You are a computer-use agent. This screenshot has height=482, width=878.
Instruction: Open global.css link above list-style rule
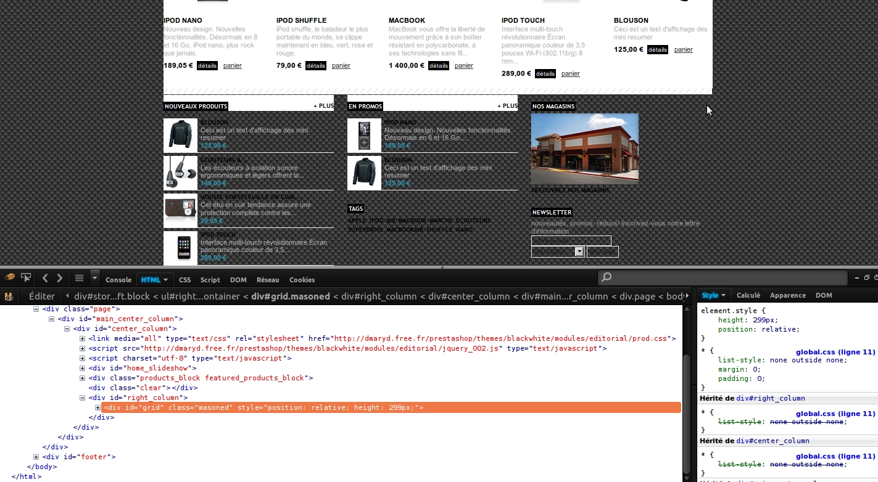[835, 352]
